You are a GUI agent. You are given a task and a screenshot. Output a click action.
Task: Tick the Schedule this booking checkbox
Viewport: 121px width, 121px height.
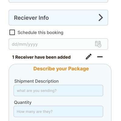point(12,32)
